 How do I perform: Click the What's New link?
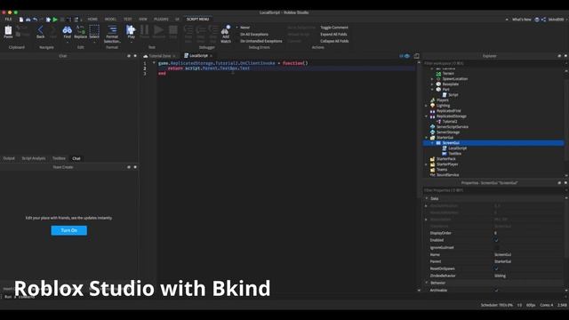click(x=522, y=20)
